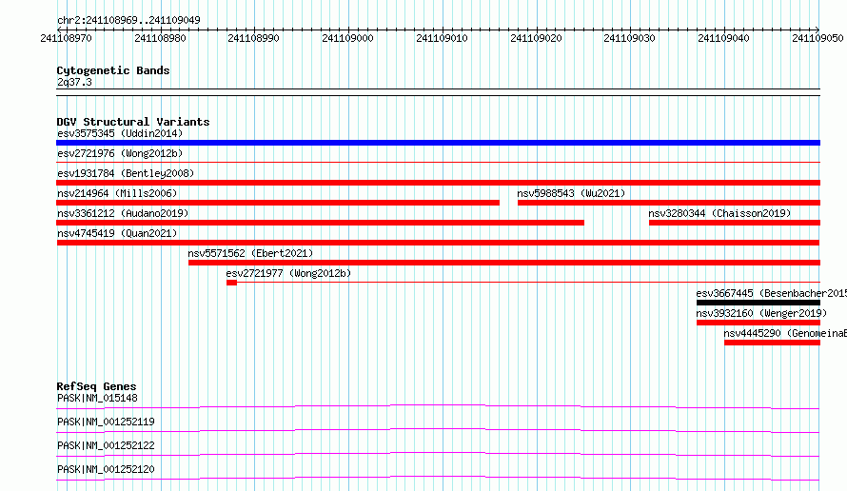Click ruler position 241109040
Viewport: 847px width, 491px height.
pos(724,38)
